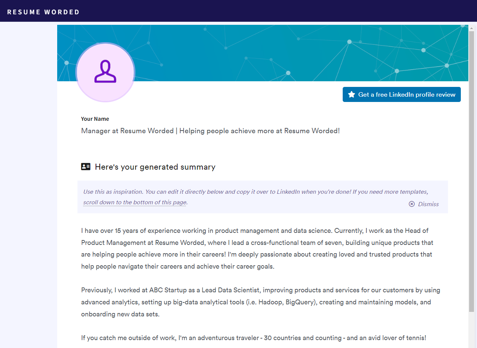Click the 'Your Name' profile name text
Screen dimensions: 477x348
coord(95,119)
